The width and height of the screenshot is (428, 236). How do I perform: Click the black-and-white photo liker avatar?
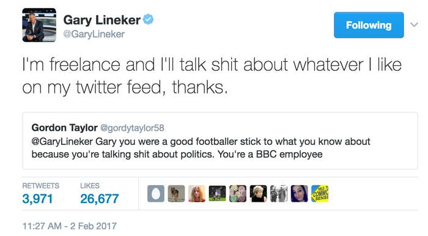pyautogui.click(x=279, y=194)
